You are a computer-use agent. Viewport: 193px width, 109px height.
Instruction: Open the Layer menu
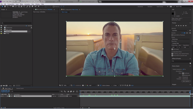(17, 4)
